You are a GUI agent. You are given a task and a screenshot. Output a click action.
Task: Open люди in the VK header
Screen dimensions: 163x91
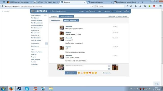tap(81, 11)
